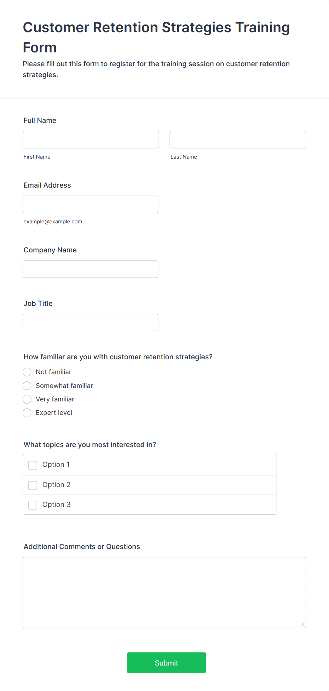The height and width of the screenshot is (691, 329).
Task: Click the Very familiar label text
Action: point(55,399)
